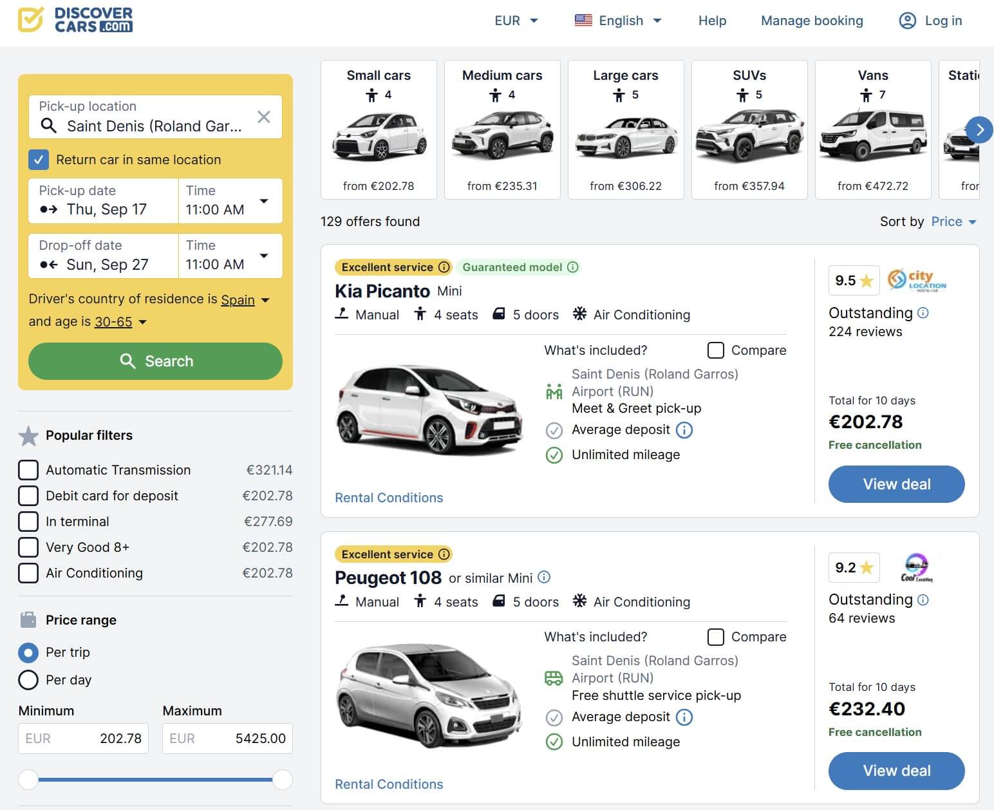Image resolution: width=994 pixels, height=810 pixels.
Task: Click the Maximum price EUR field
Action: point(227,739)
